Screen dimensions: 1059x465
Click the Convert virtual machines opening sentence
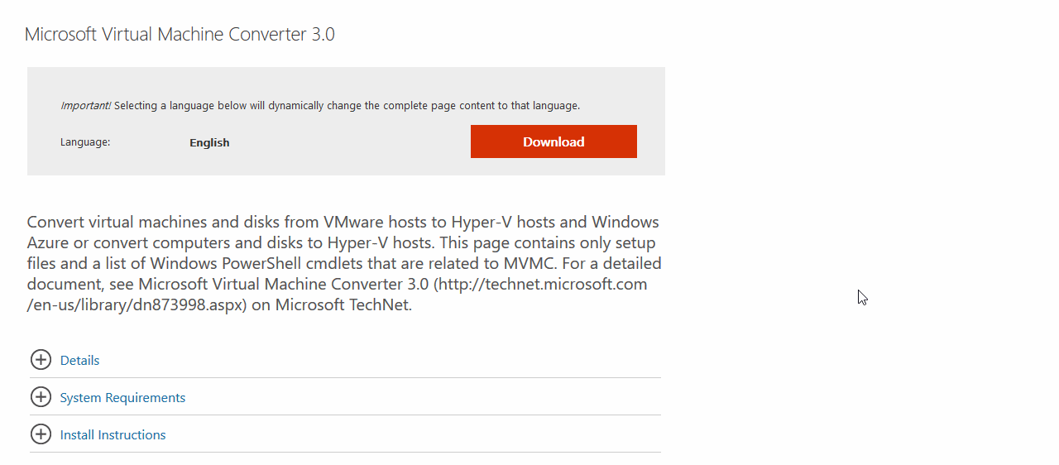pyautogui.click(x=343, y=232)
